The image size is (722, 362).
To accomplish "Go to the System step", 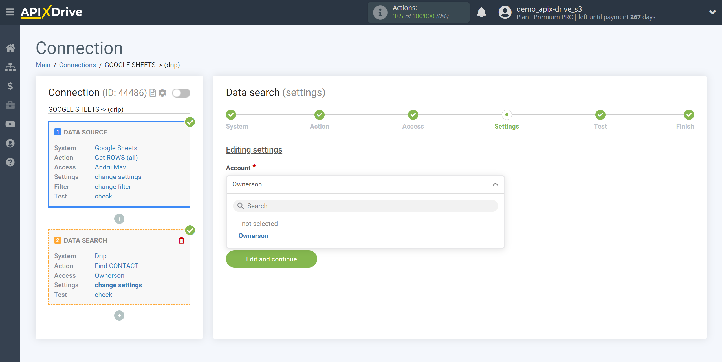I will pos(231,115).
